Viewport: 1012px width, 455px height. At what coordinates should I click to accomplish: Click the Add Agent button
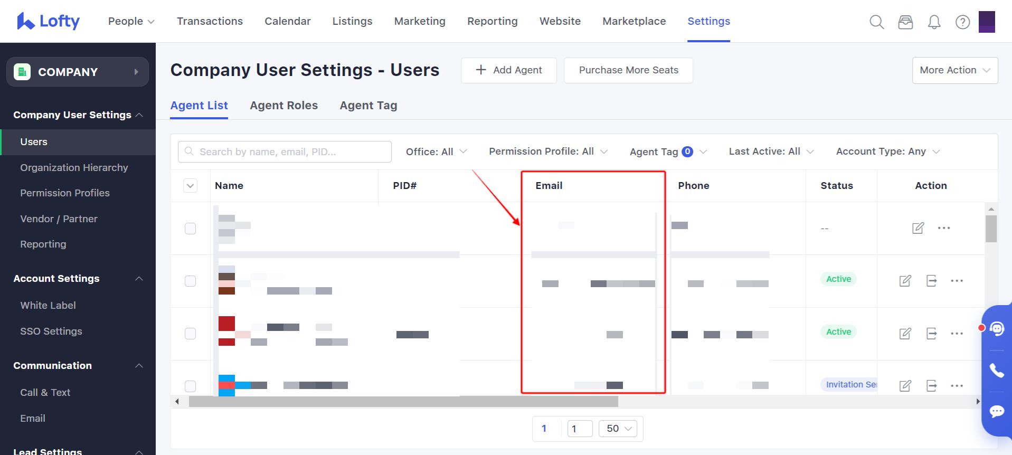click(508, 70)
